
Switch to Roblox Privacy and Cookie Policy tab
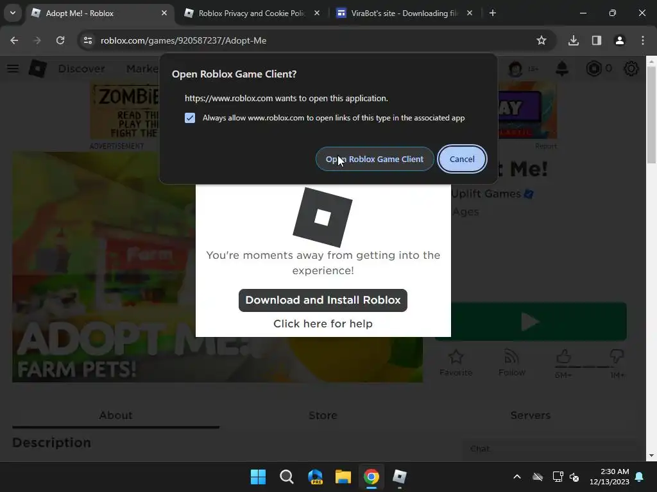click(252, 13)
